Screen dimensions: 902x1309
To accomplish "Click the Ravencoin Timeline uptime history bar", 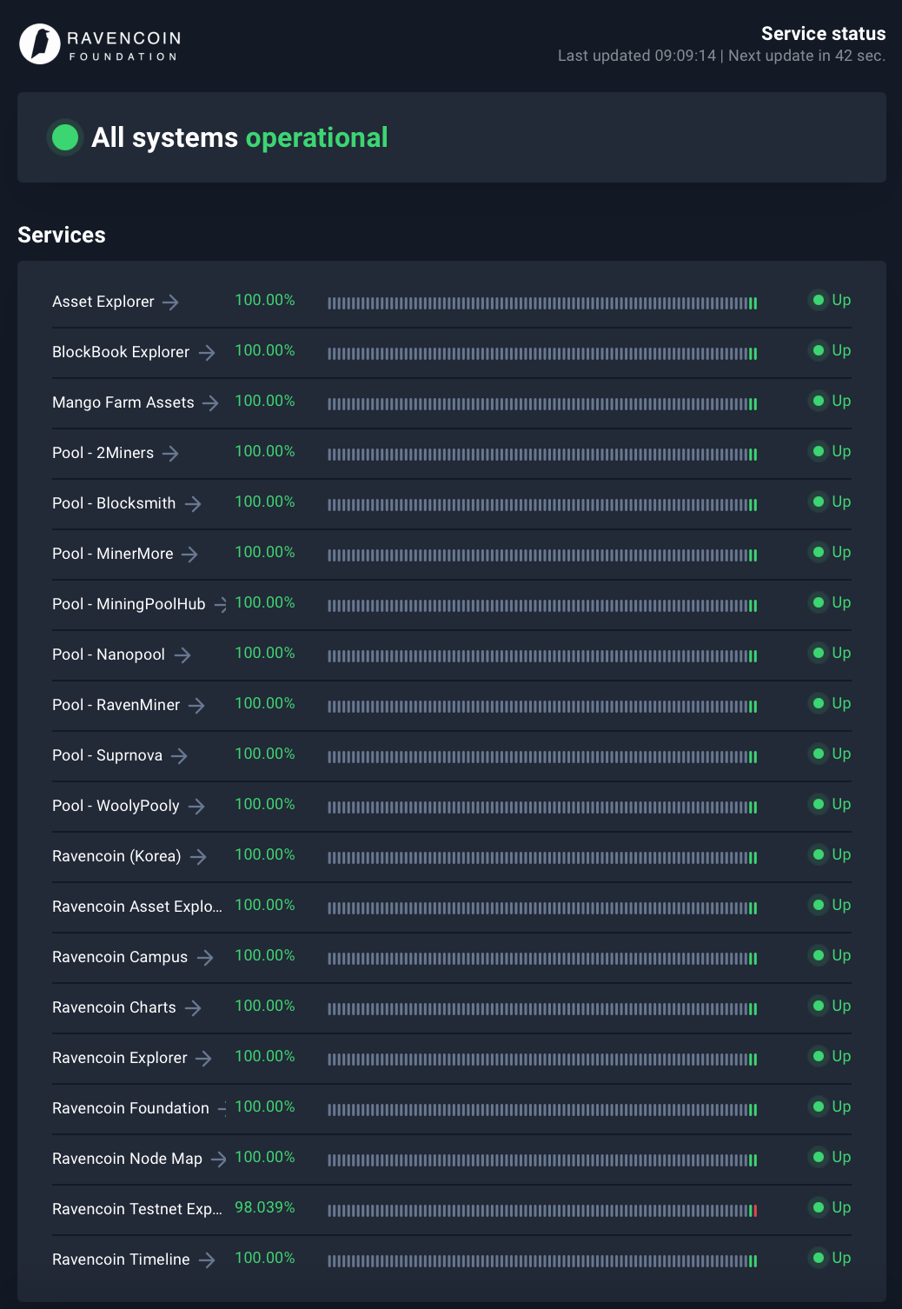I will click(x=542, y=1261).
